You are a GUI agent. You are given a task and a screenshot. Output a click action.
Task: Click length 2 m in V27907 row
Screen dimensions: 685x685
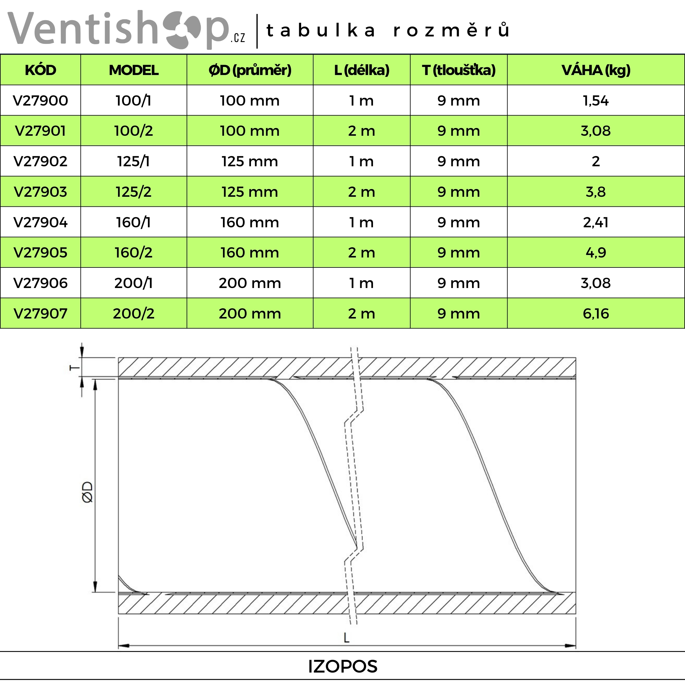(361, 314)
